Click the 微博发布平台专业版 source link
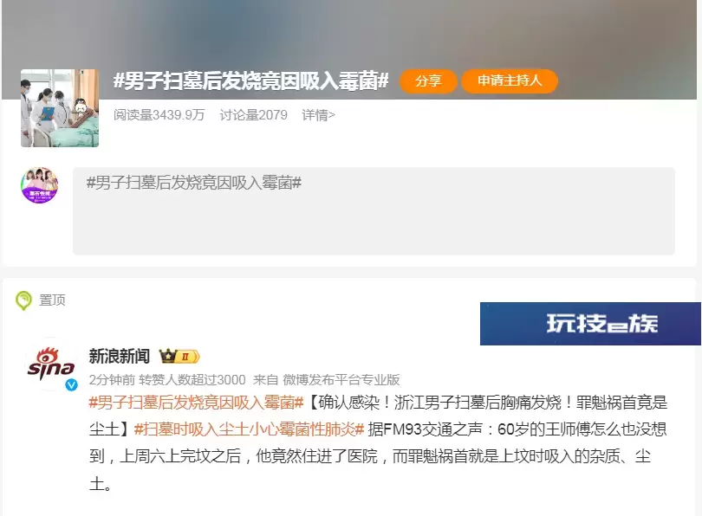Image resolution: width=702 pixels, height=516 pixels. 341,379
